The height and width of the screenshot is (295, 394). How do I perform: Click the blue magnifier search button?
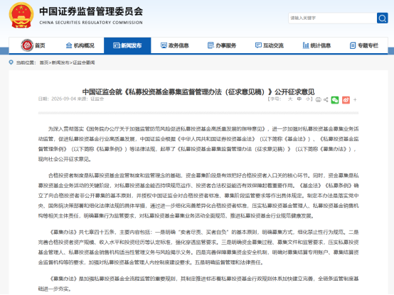coord(382,18)
